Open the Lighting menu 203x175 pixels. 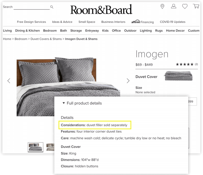pos(146,30)
